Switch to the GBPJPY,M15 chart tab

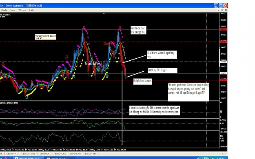click(x=13, y=154)
